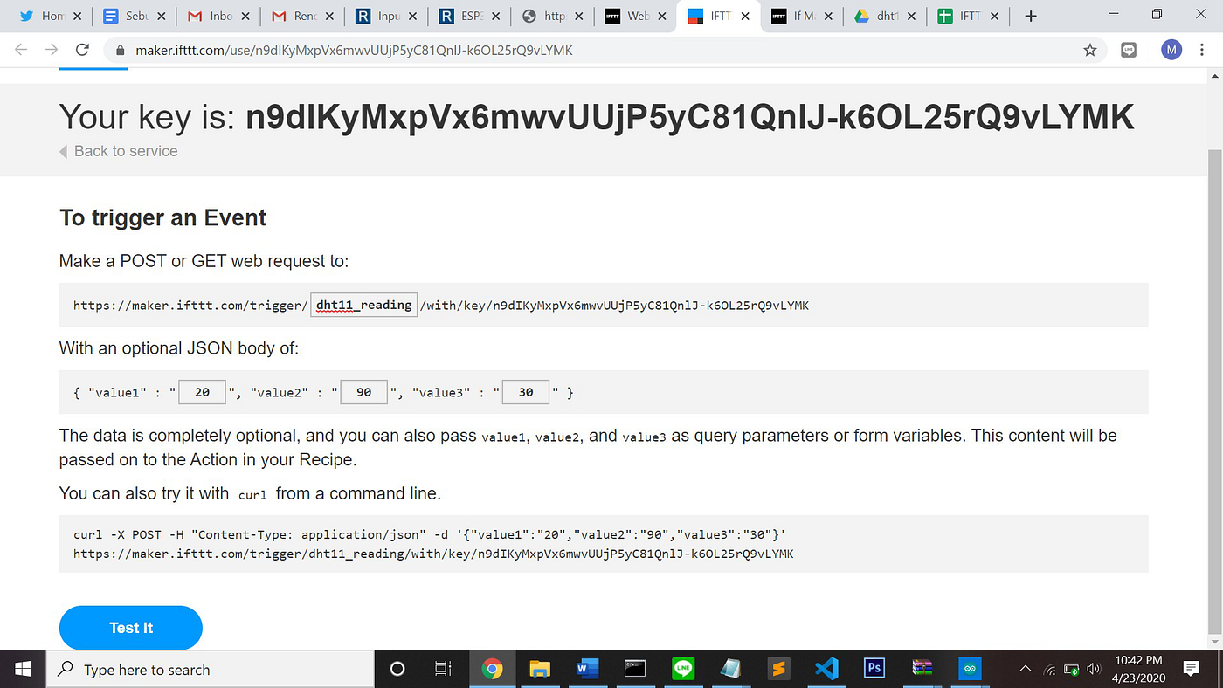The height and width of the screenshot is (688, 1223).
Task: Open Photoshop from the taskbar
Action: click(x=874, y=669)
